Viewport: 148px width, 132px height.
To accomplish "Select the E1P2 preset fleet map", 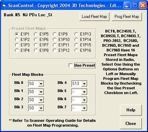I will [17, 40].
